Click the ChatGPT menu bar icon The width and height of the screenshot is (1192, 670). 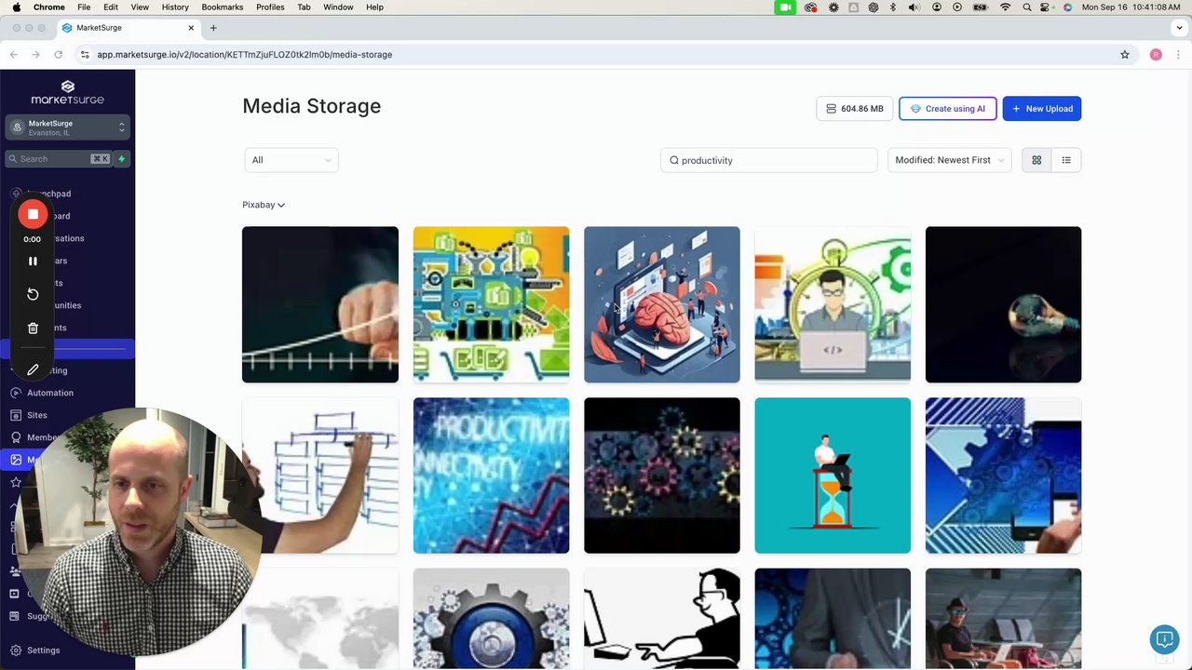pos(873,7)
